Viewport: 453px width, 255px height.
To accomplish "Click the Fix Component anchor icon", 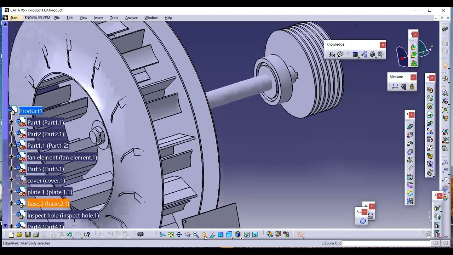I will pyautogui.click(x=410, y=160).
